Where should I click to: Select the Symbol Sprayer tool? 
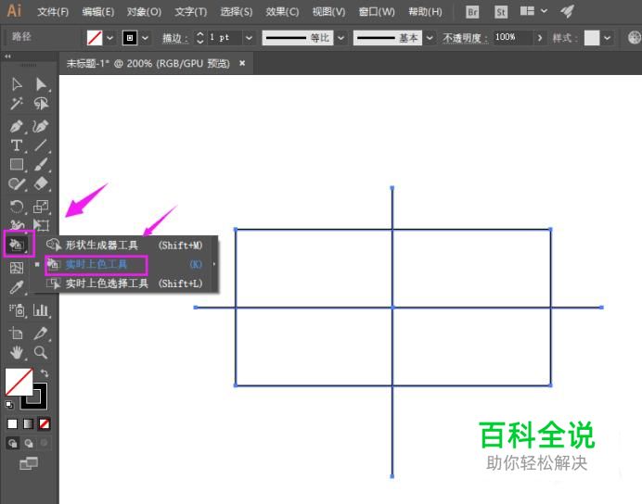[x=17, y=310]
